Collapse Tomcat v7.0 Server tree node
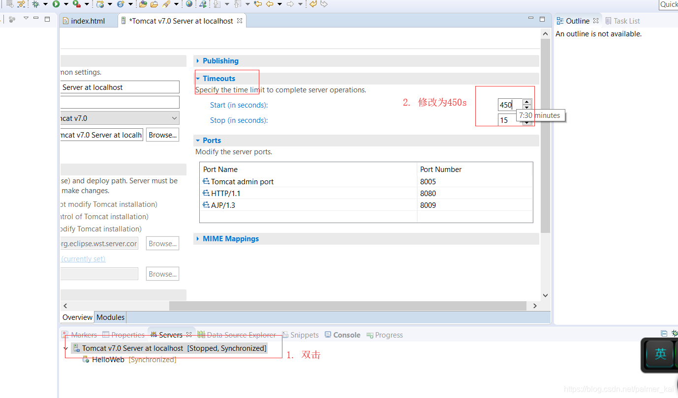Viewport: 678px width, 398px height. pos(66,348)
